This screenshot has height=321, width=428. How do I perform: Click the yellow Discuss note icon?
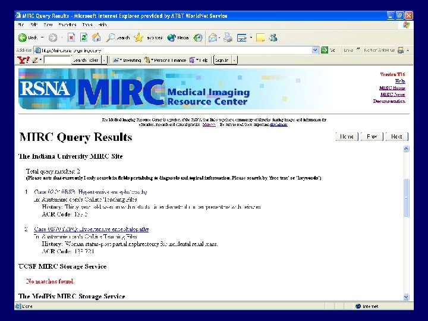click(x=260, y=37)
